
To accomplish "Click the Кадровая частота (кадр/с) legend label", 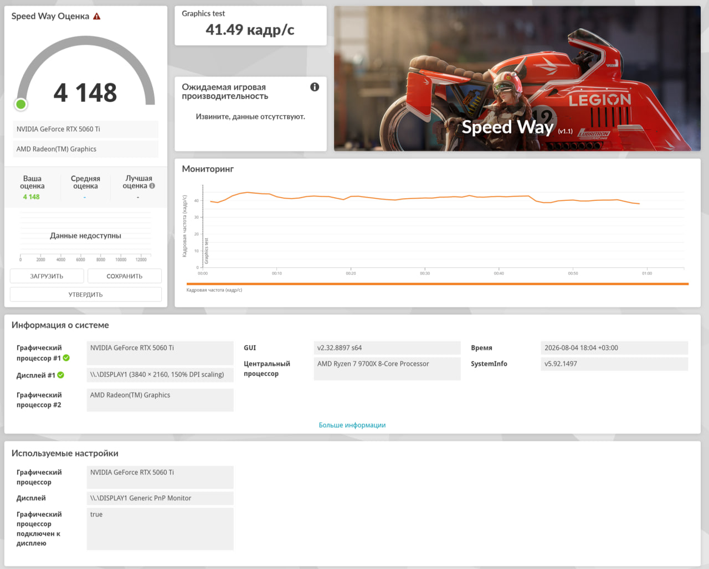I will (x=214, y=290).
